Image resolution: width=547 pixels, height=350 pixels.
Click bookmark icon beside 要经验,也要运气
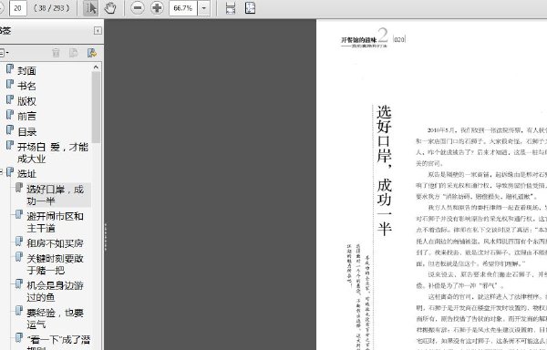(19, 310)
